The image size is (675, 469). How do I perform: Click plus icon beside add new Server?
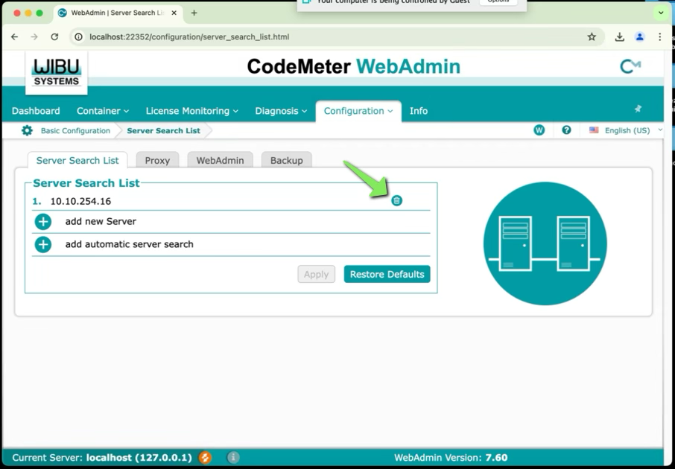click(43, 222)
